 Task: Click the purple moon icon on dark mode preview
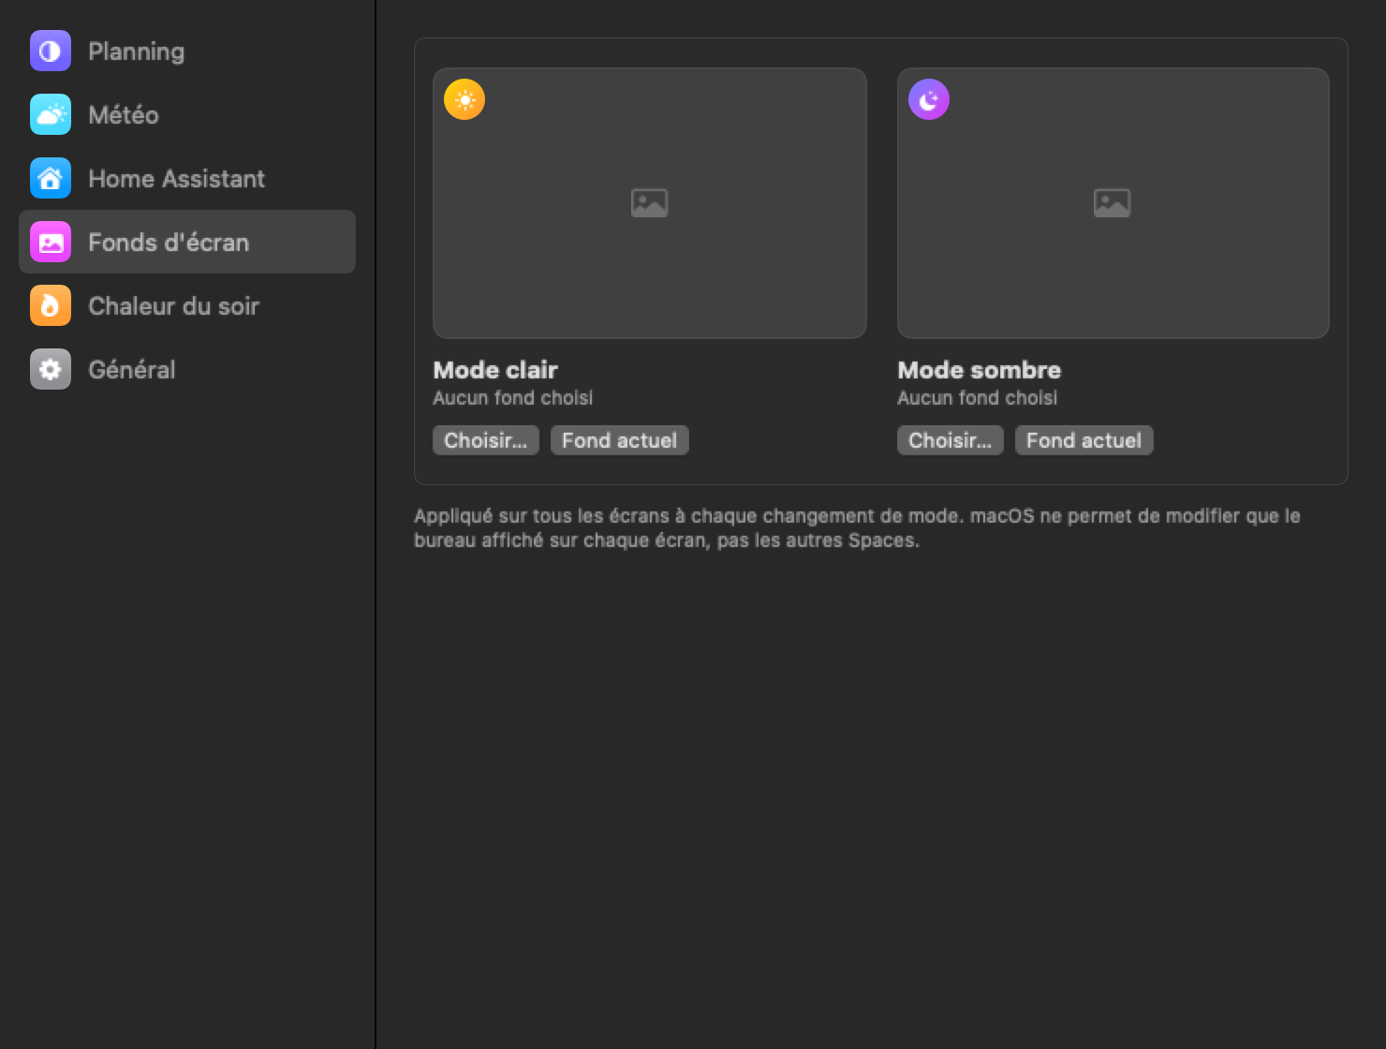coord(929,99)
